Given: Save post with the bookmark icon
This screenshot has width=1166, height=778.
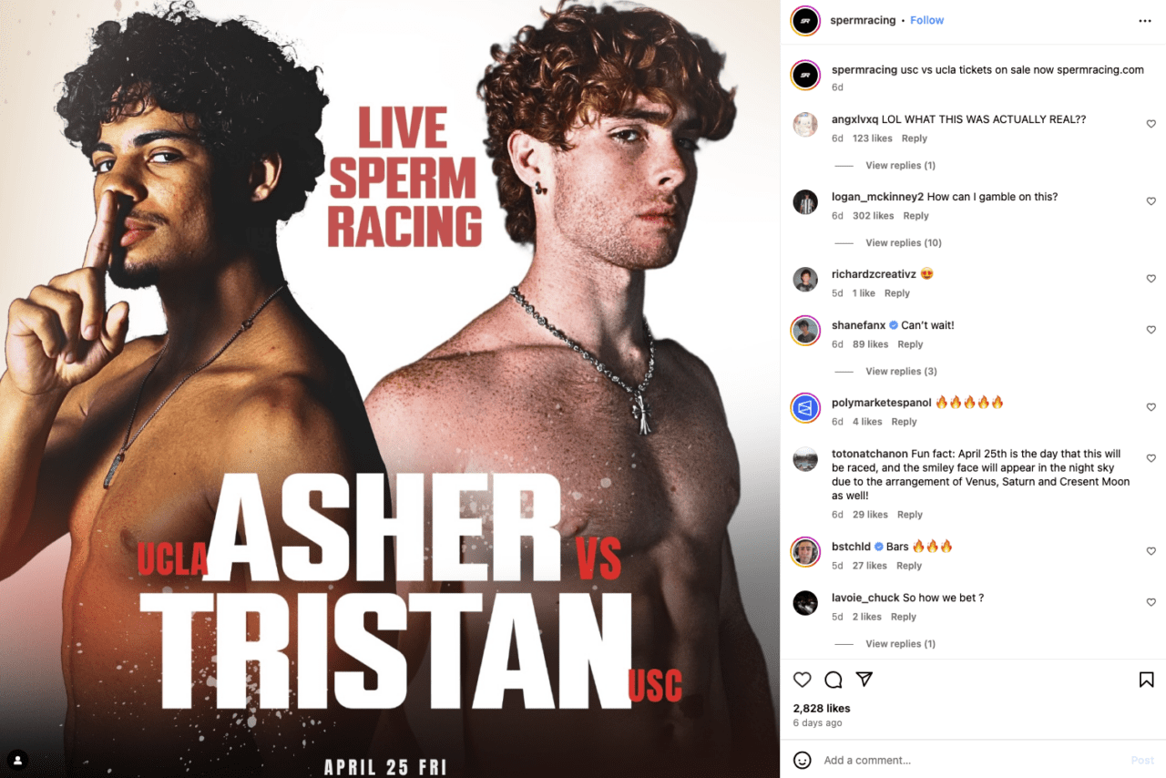Looking at the screenshot, I should [x=1146, y=680].
